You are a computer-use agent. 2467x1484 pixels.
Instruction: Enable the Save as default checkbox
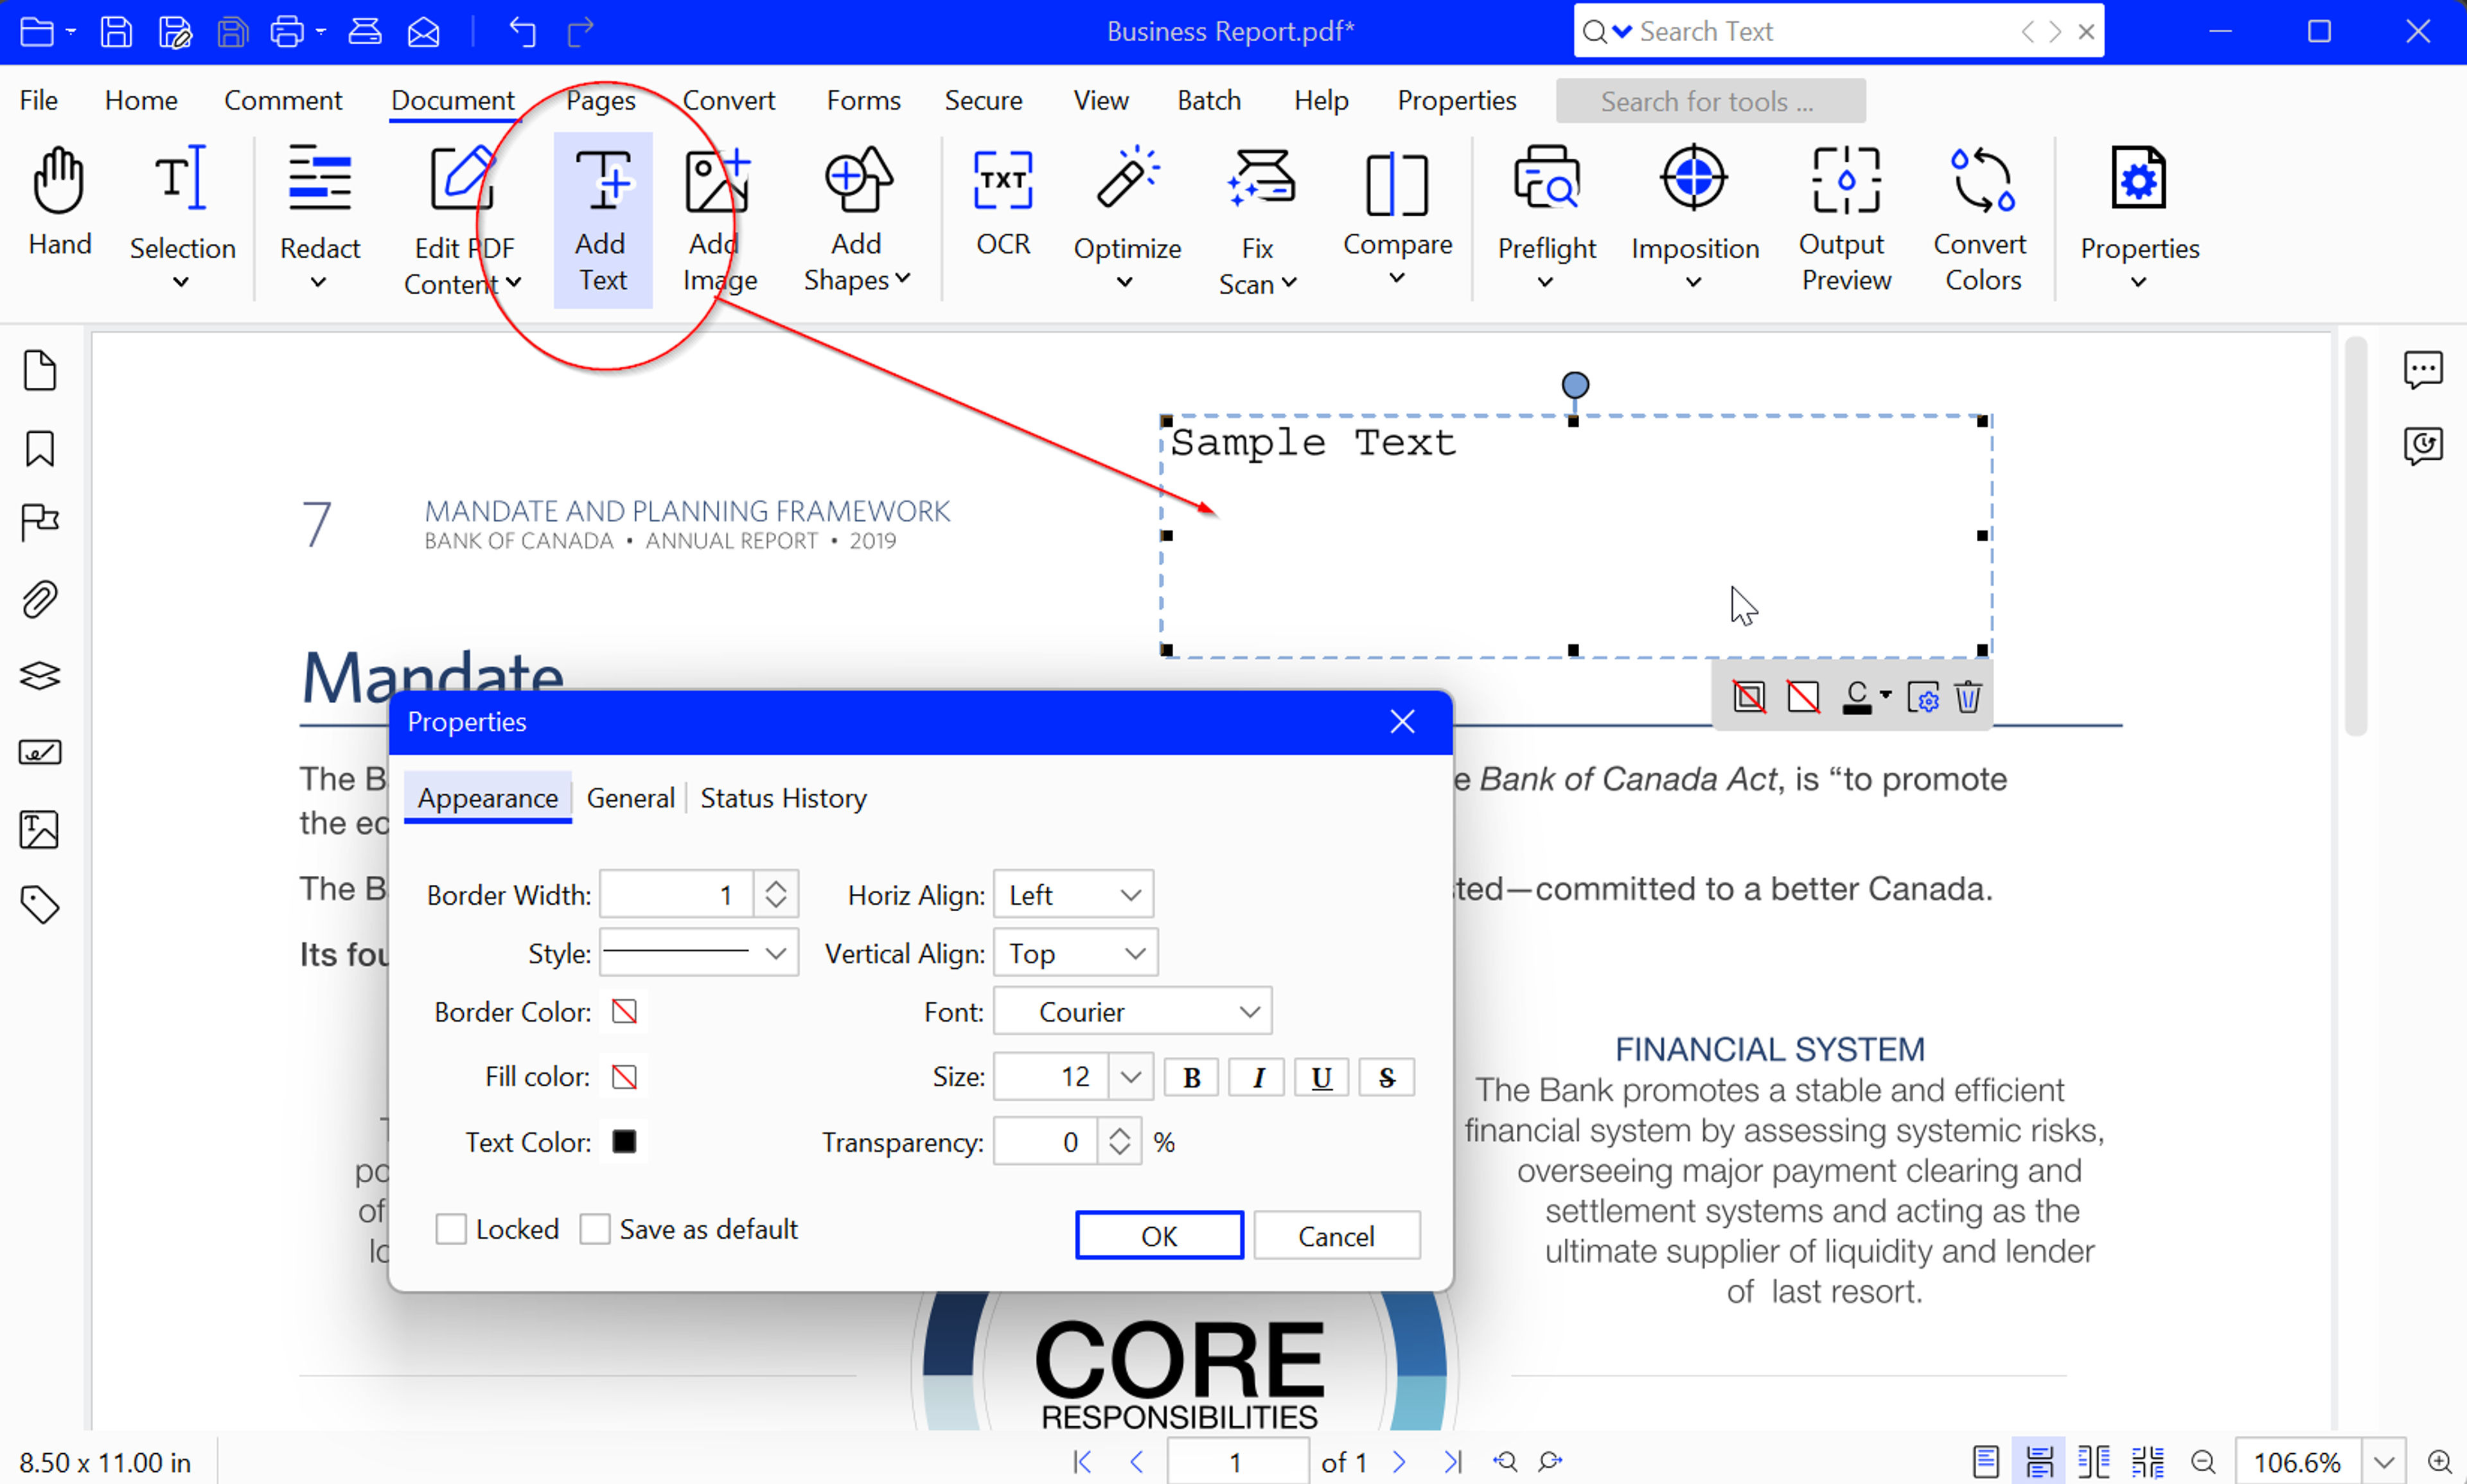click(x=596, y=1228)
